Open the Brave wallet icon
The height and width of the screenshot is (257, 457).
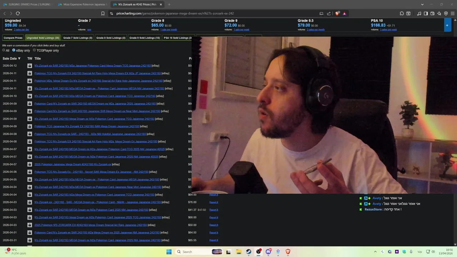[x=432, y=14]
